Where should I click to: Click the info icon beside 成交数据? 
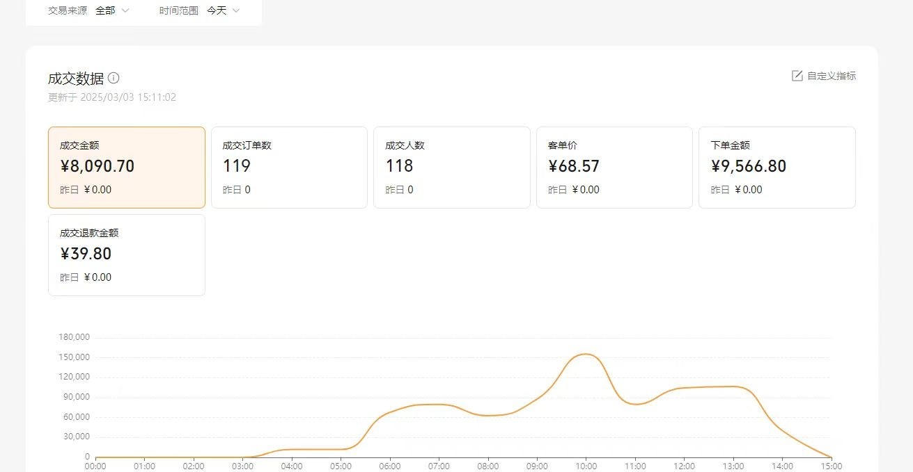114,78
